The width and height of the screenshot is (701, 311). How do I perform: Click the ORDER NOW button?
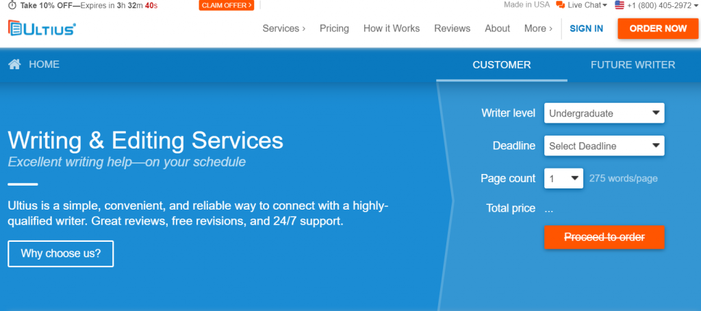coord(658,29)
